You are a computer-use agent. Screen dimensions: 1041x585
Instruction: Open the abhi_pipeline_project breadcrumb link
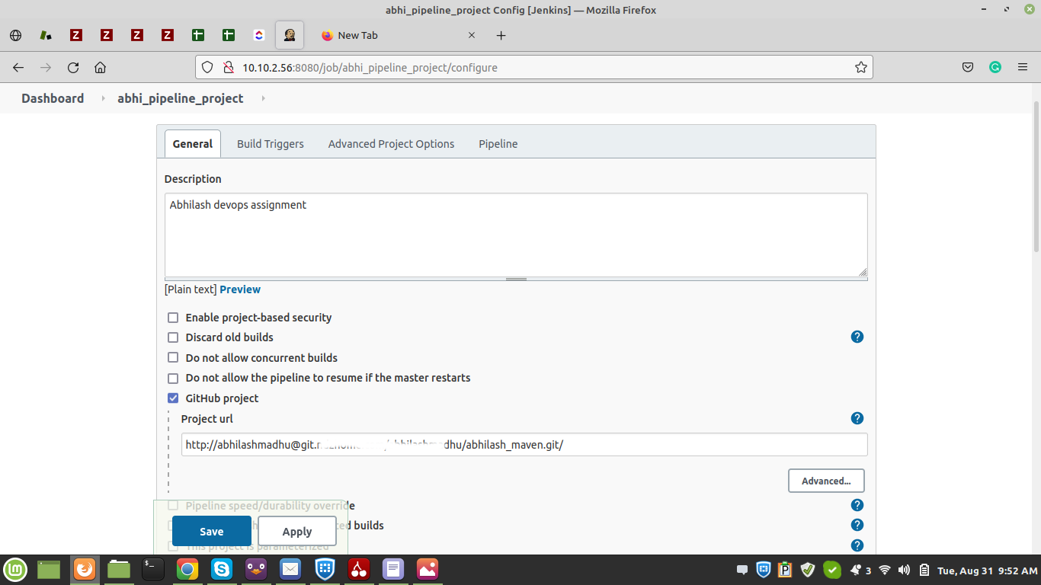coord(181,98)
